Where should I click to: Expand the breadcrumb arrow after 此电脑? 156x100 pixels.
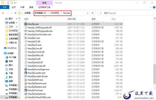click(32, 13)
